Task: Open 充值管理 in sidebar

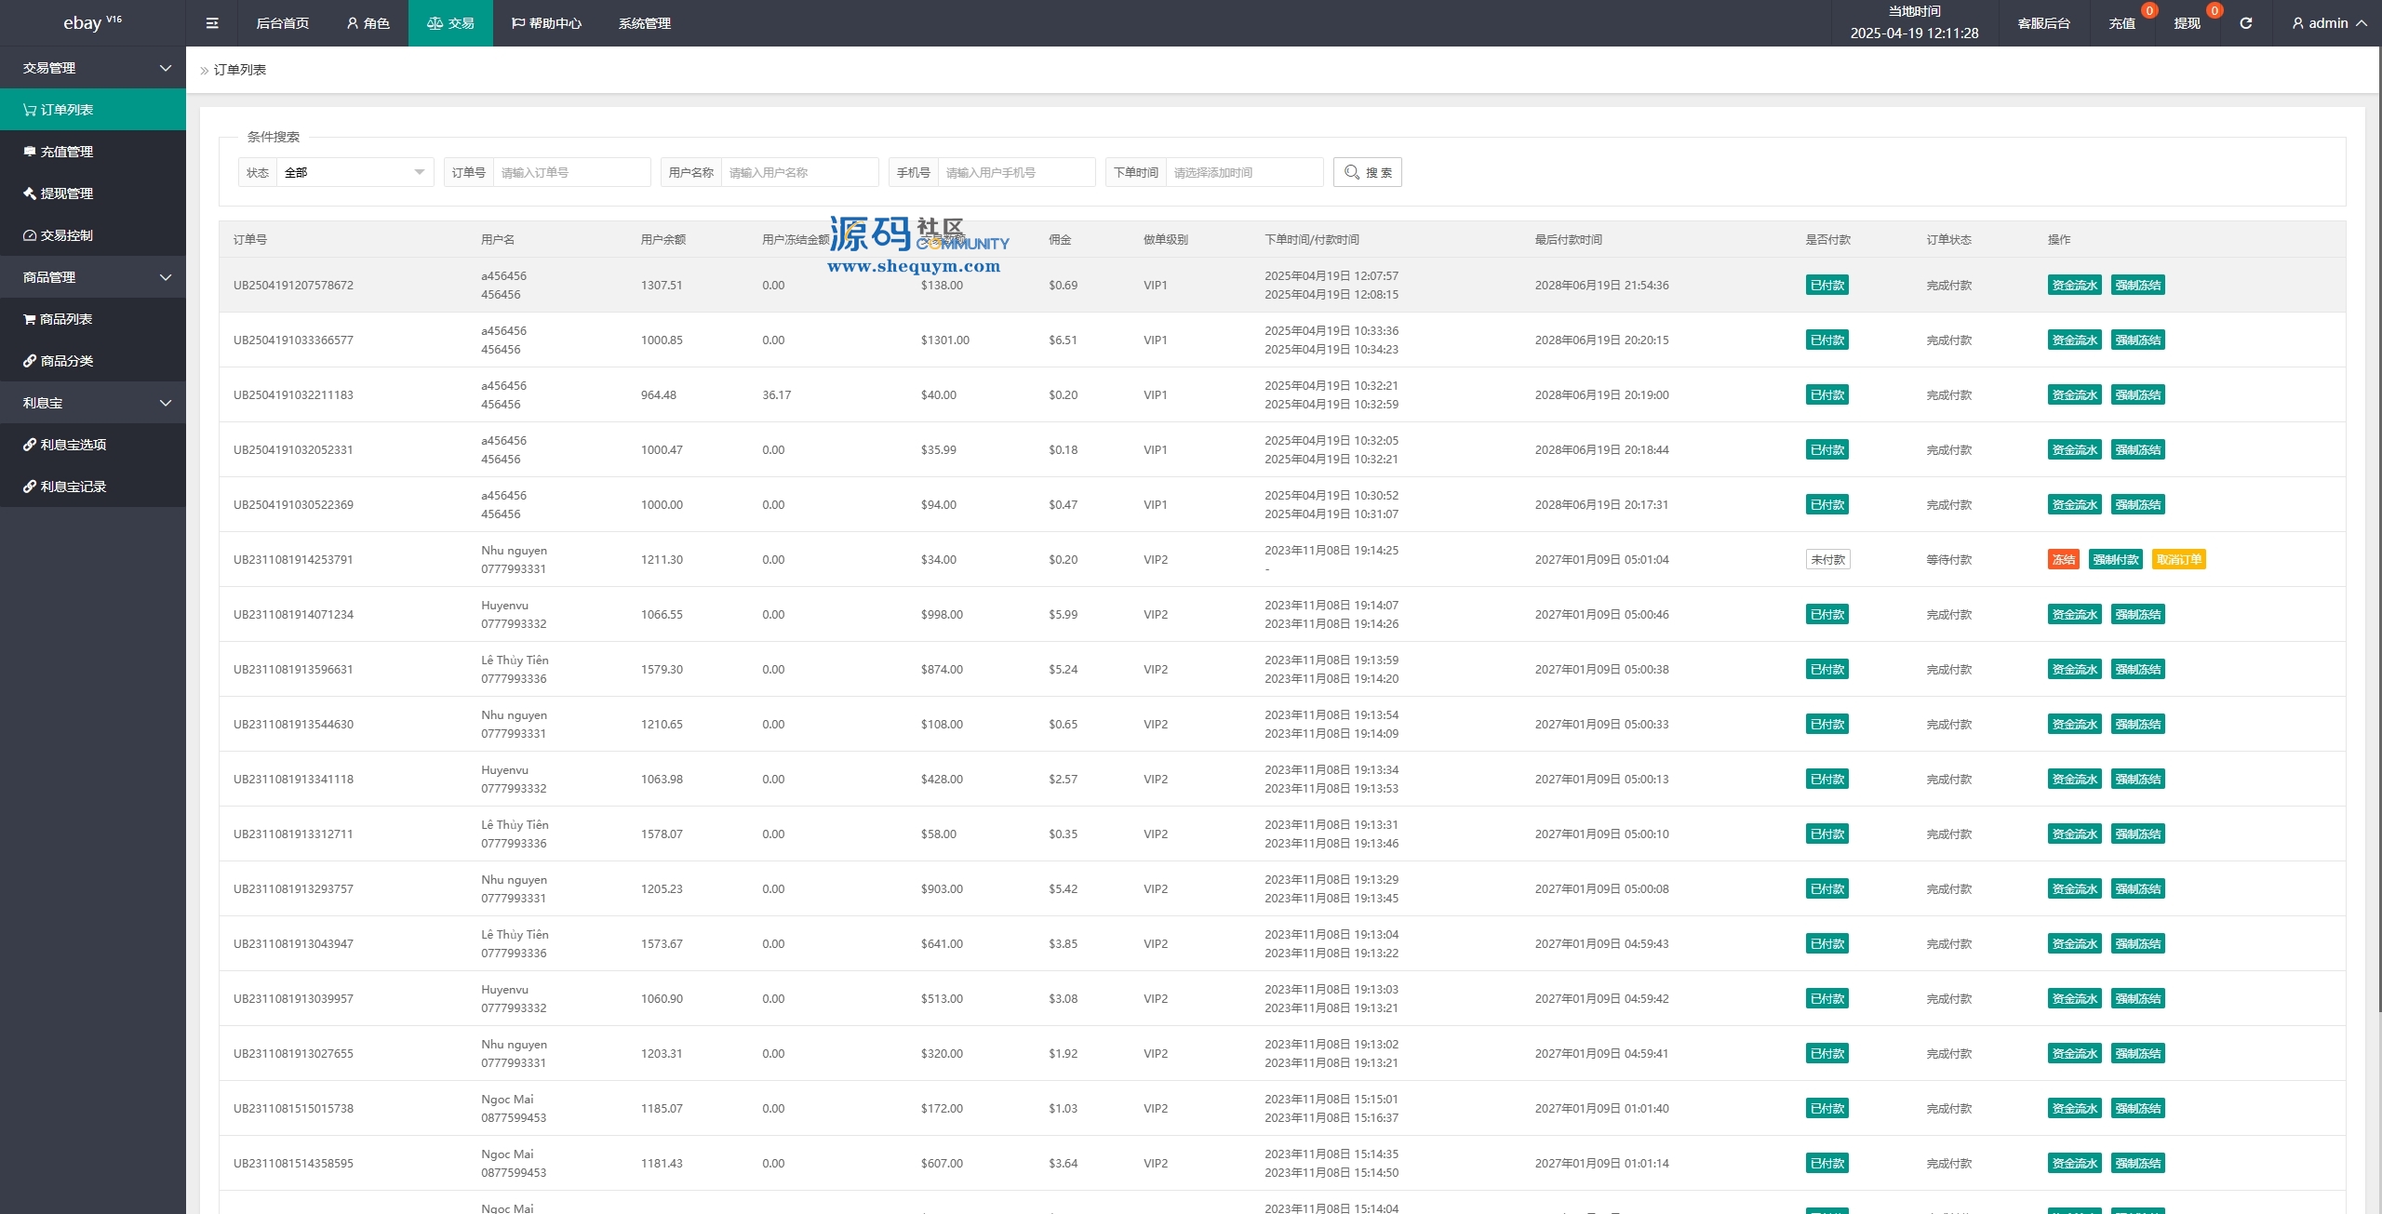Action: pos(67,152)
